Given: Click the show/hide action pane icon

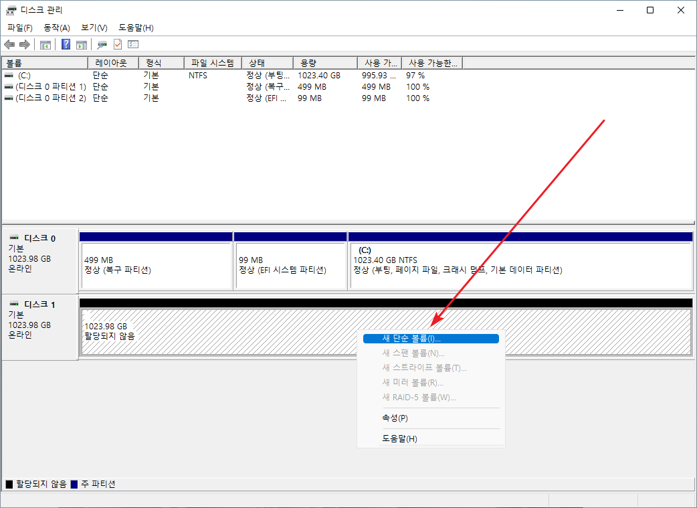Looking at the screenshot, I should tap(82, 45).
